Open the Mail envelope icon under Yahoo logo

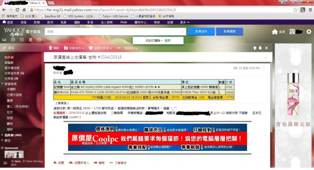pyautogui.click(x=4, y=40)
